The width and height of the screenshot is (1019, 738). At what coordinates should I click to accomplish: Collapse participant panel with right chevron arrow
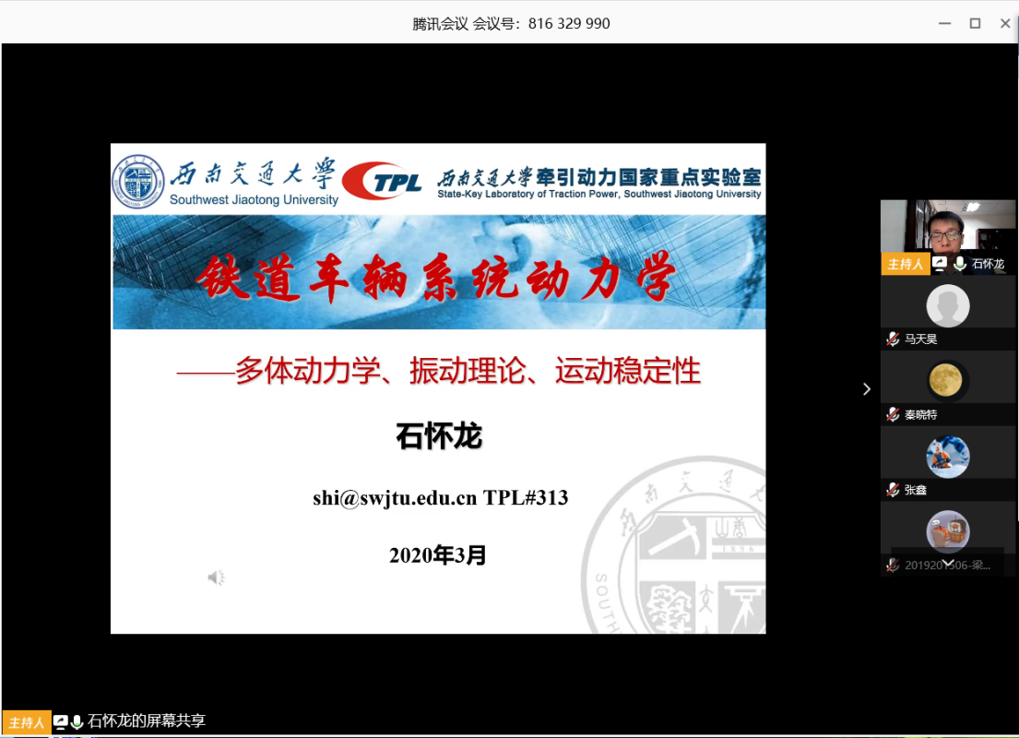(866, 389)
